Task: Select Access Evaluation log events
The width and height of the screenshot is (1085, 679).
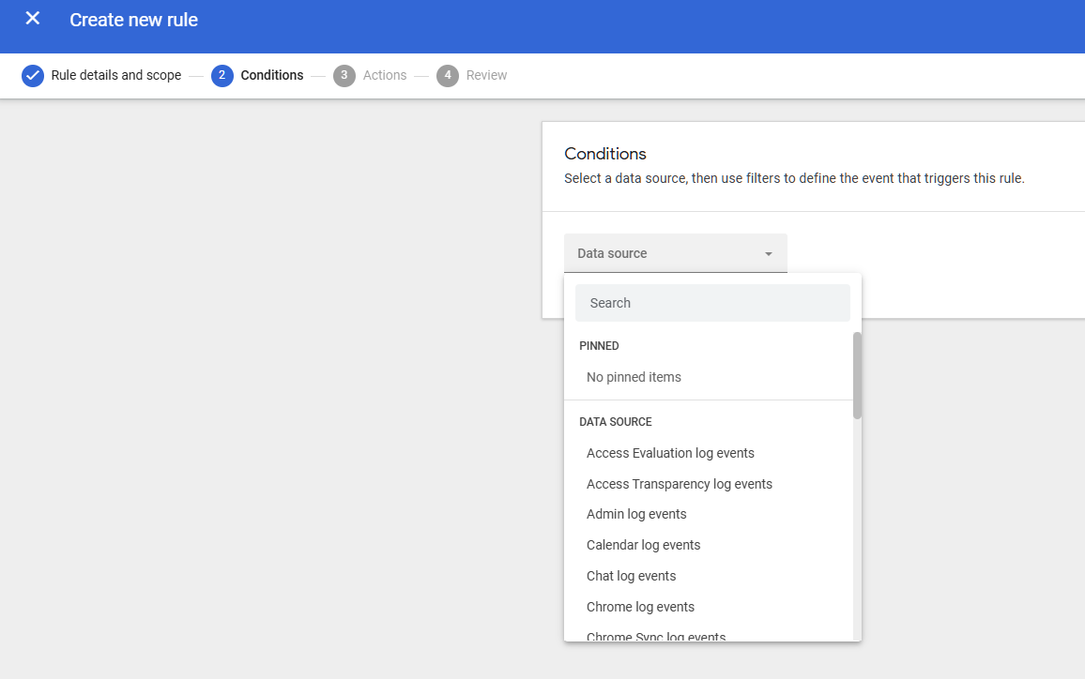Action: [670, 453]
